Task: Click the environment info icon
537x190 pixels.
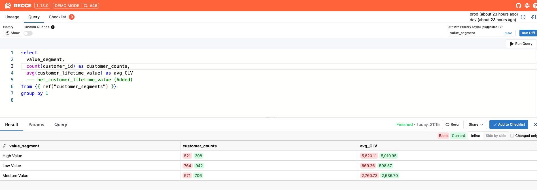Action: tap(523, 17)
